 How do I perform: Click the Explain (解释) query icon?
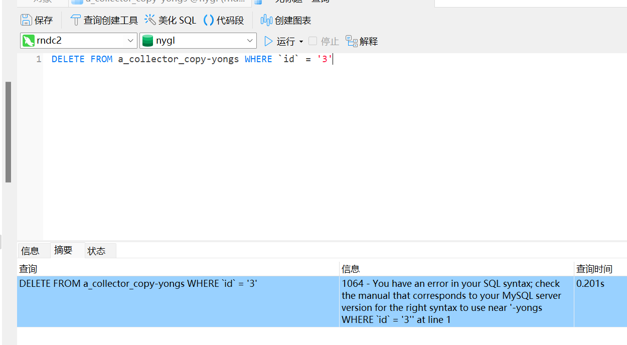click(352, 41)
